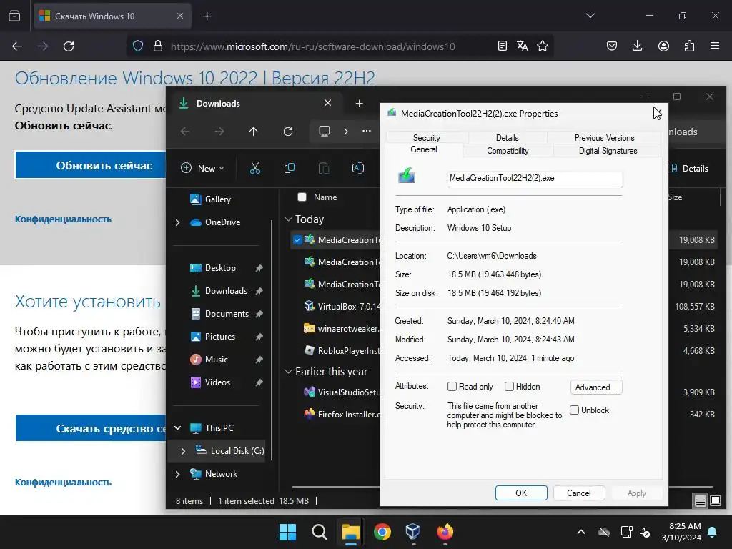Expand OneDrive in navigation pane

point(178,222)
